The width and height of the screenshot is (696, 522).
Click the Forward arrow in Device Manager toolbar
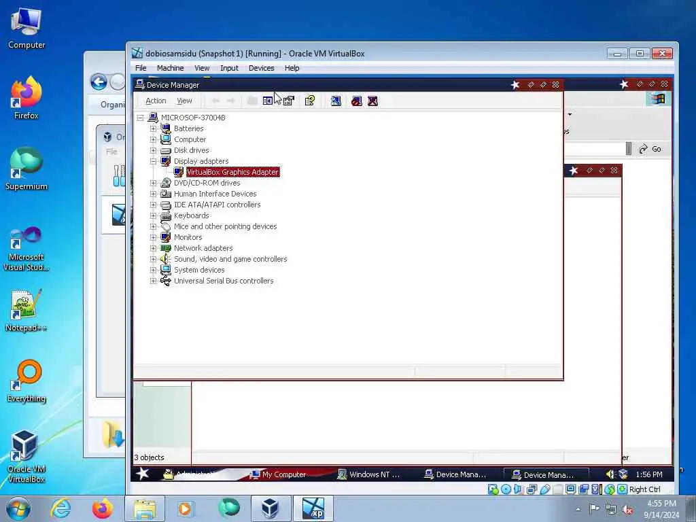pyautogui.click(x=231, y=101)
